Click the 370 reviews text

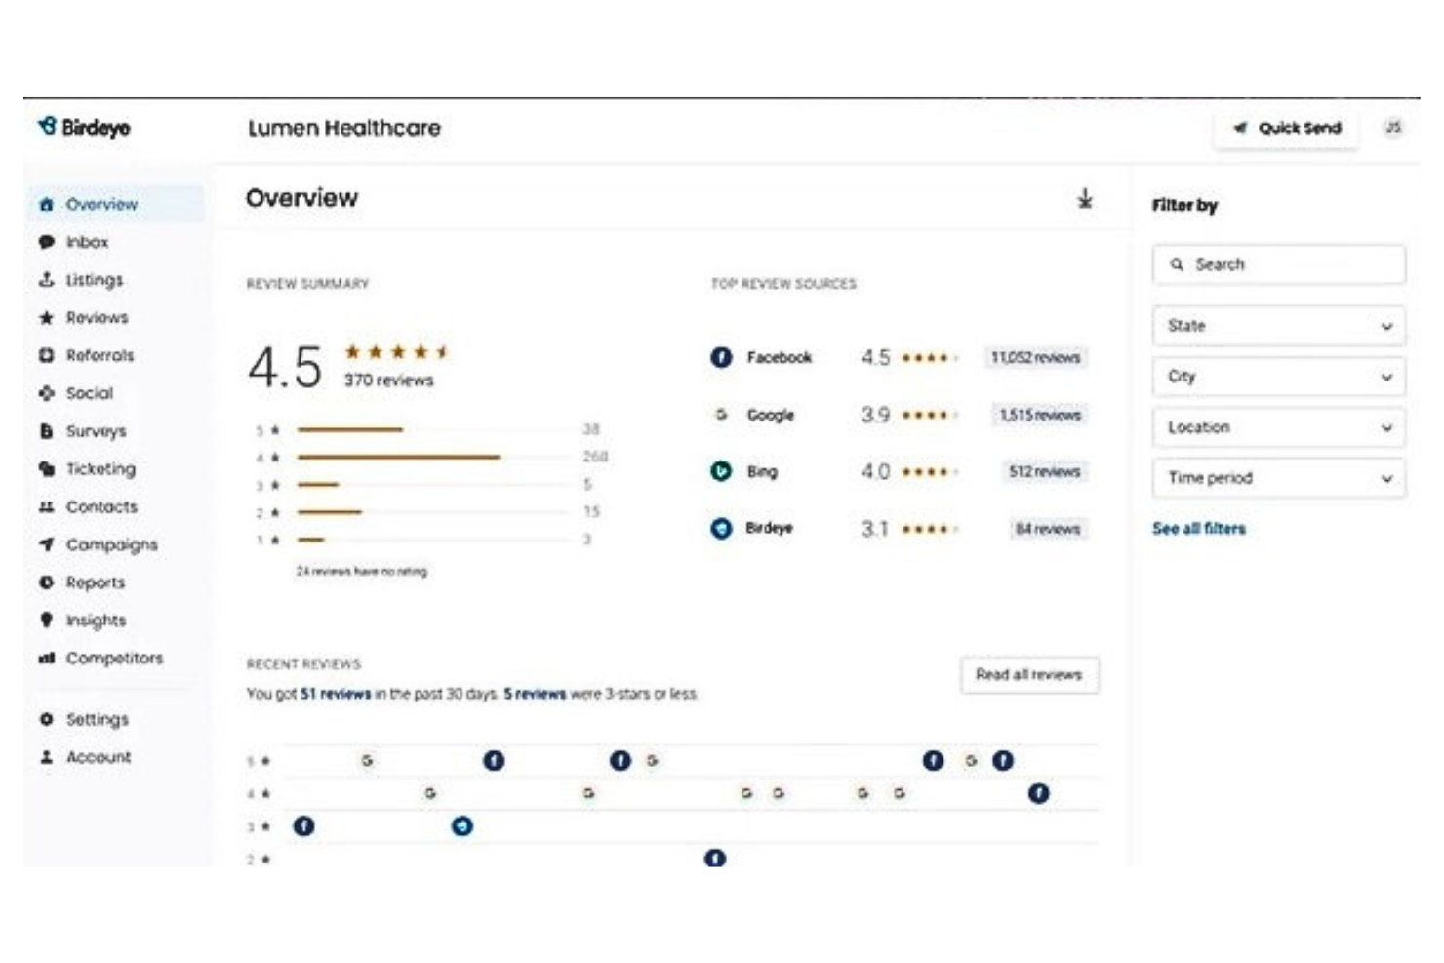pyautogui.click(x=388, y=381)
